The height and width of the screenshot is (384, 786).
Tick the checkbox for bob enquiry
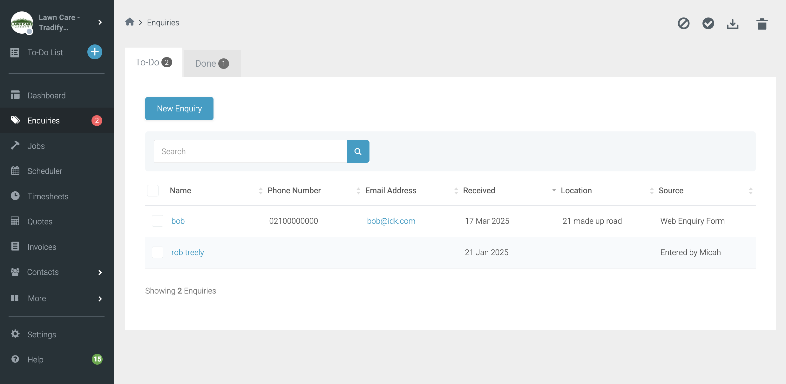click(158, 221)
